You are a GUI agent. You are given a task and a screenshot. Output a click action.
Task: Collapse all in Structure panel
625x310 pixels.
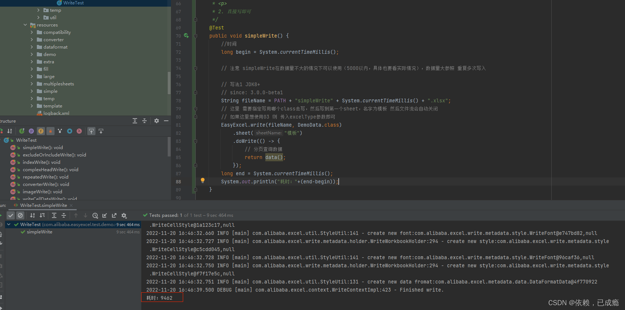tap(144, 121)
